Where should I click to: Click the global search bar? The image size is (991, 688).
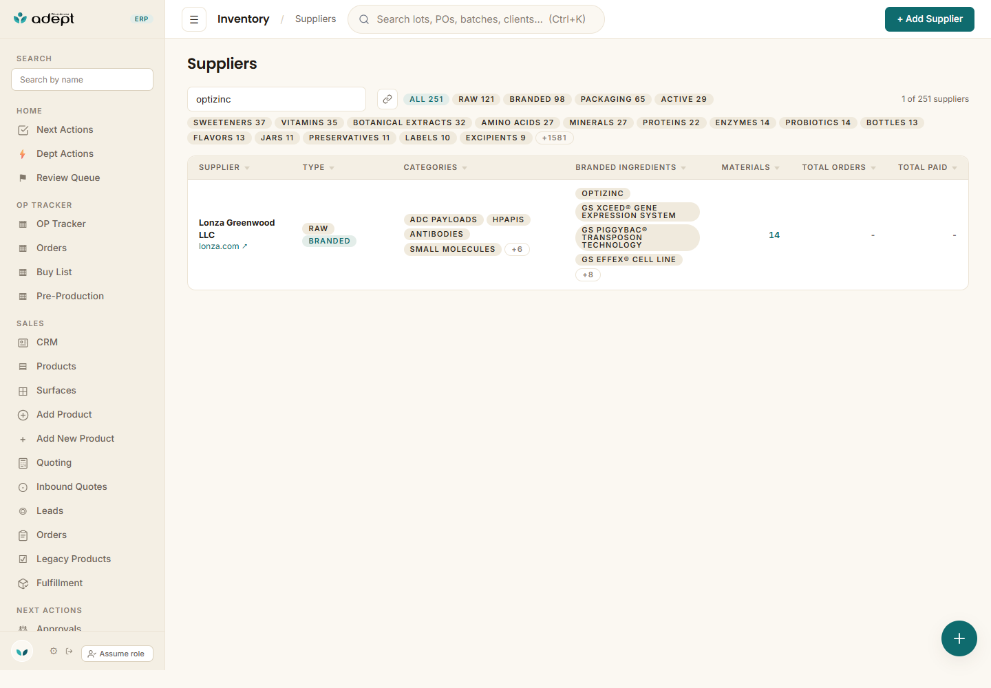(476, 19)
